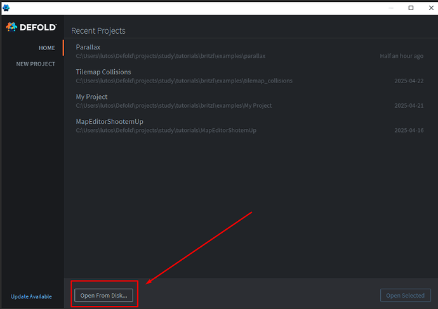Close the Defold window
Screen dimensions: 438x309
[x=431, y=8]
